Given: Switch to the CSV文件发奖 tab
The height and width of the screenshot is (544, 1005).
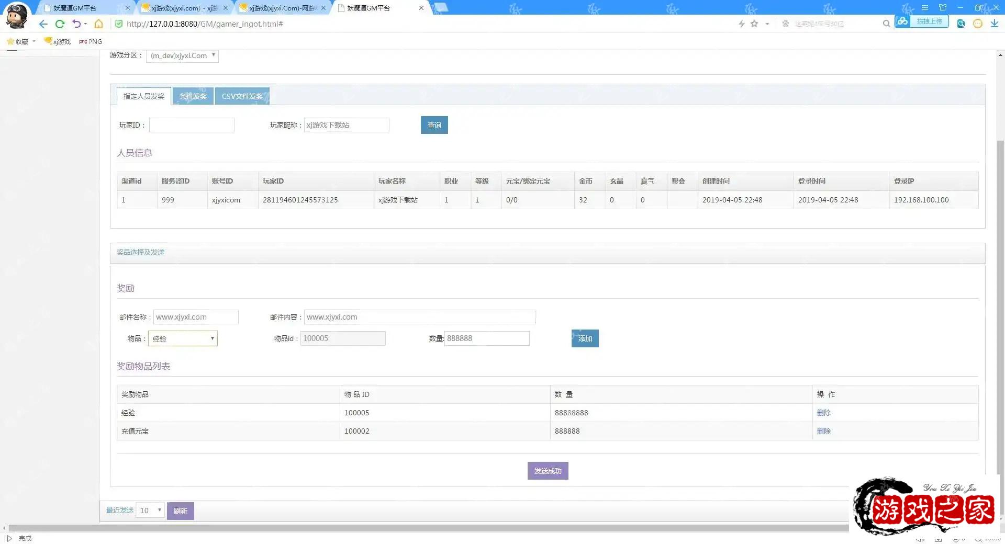Looking at the screenshot, I should 242,96.
